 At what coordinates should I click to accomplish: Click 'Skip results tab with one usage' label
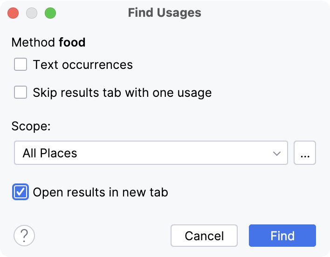pos(122,93)
